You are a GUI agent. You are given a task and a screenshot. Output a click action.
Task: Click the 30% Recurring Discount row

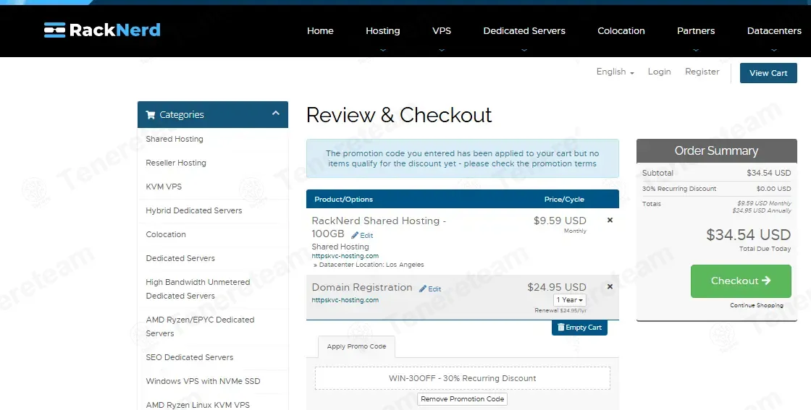[x=716, y=189]
